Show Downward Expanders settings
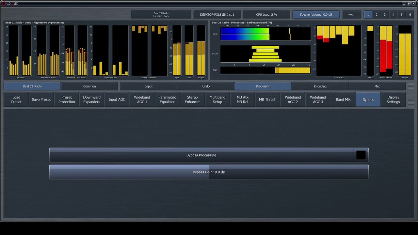The image size is (418, 235). pyautogui.click(x=92, y=100)
